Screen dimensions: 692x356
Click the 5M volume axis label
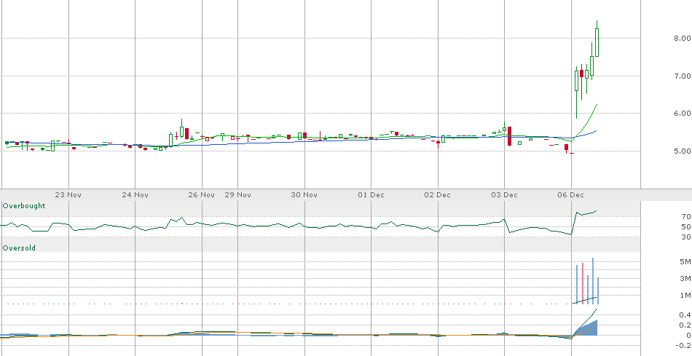[685, 262]
